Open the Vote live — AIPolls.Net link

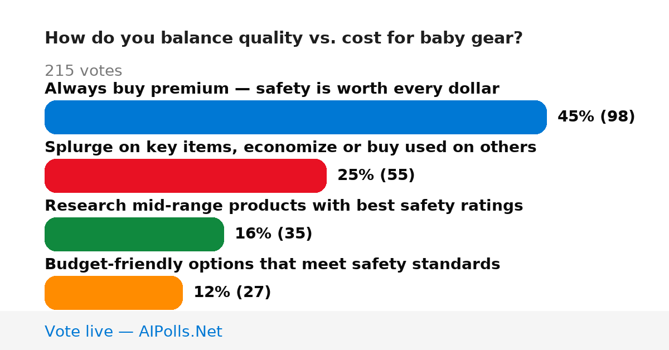point(133,332)
